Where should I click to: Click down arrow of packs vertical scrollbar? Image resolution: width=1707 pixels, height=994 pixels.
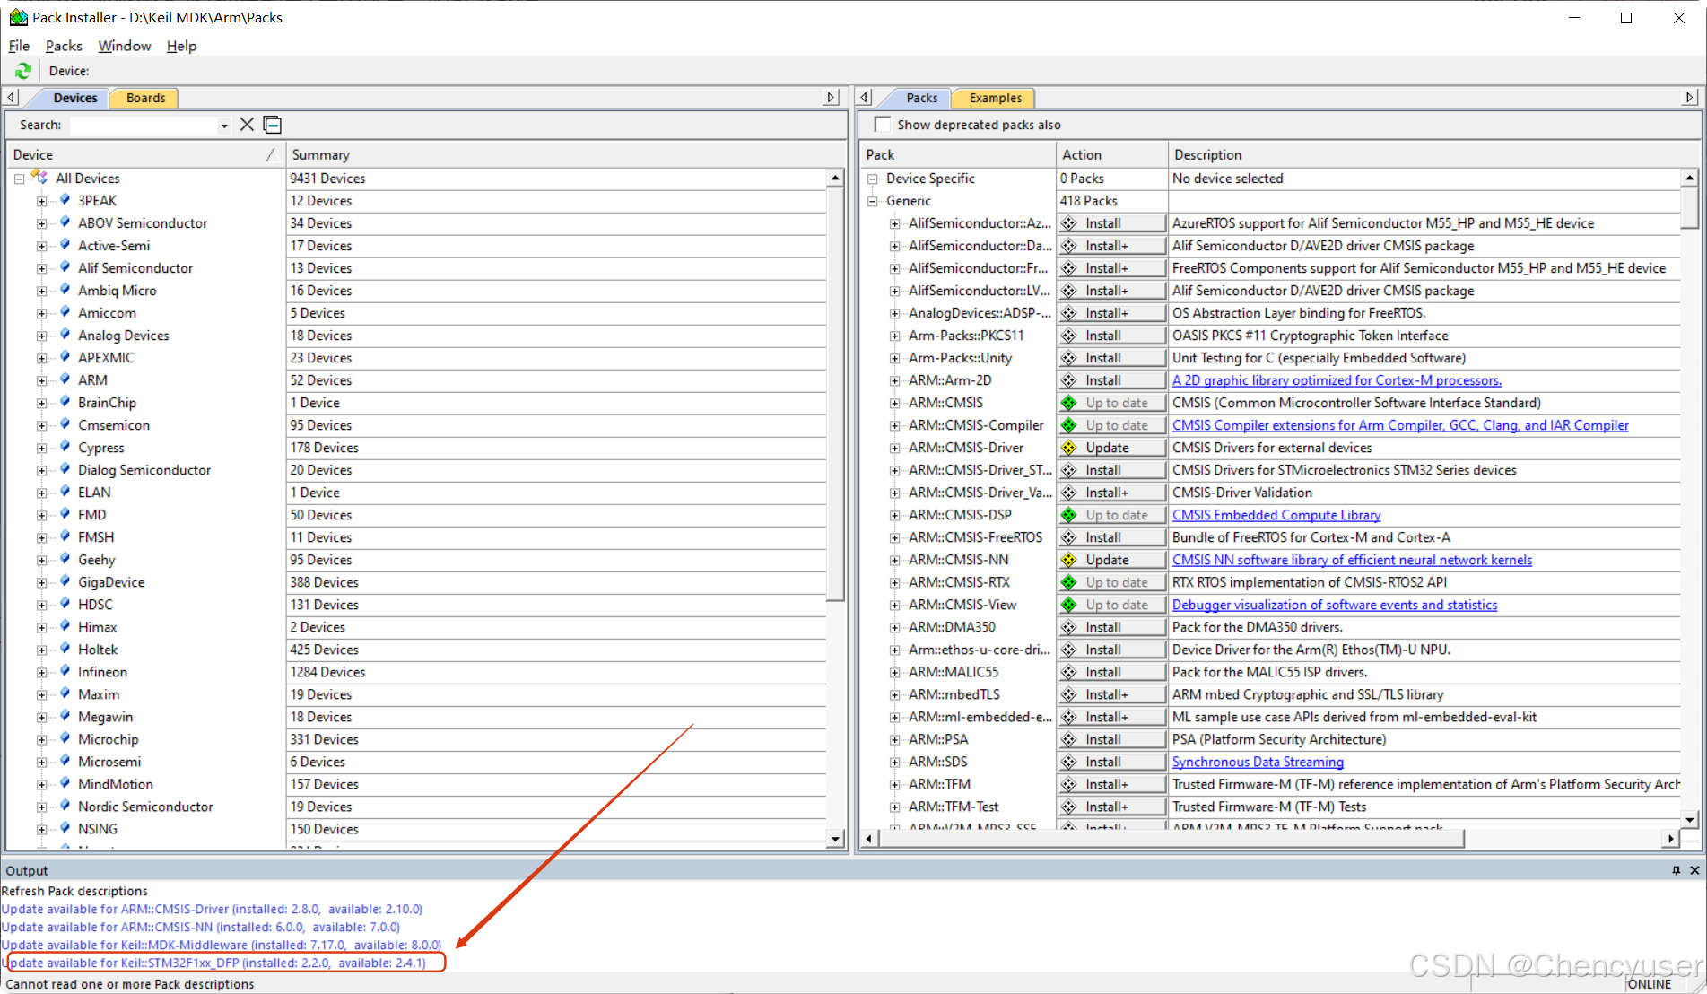[x=1690, y=818]
